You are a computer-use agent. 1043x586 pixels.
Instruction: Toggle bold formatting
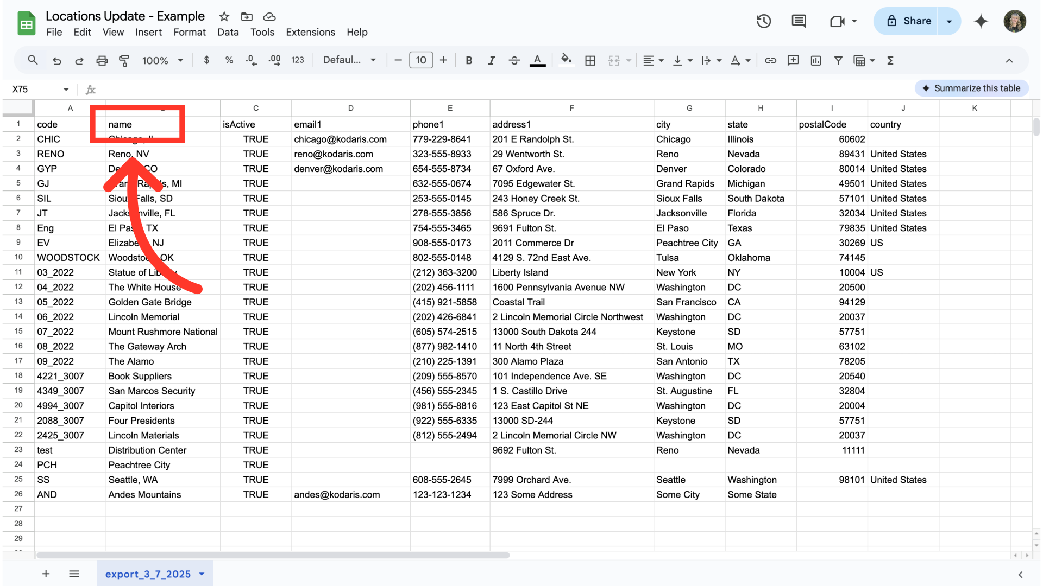469,61
